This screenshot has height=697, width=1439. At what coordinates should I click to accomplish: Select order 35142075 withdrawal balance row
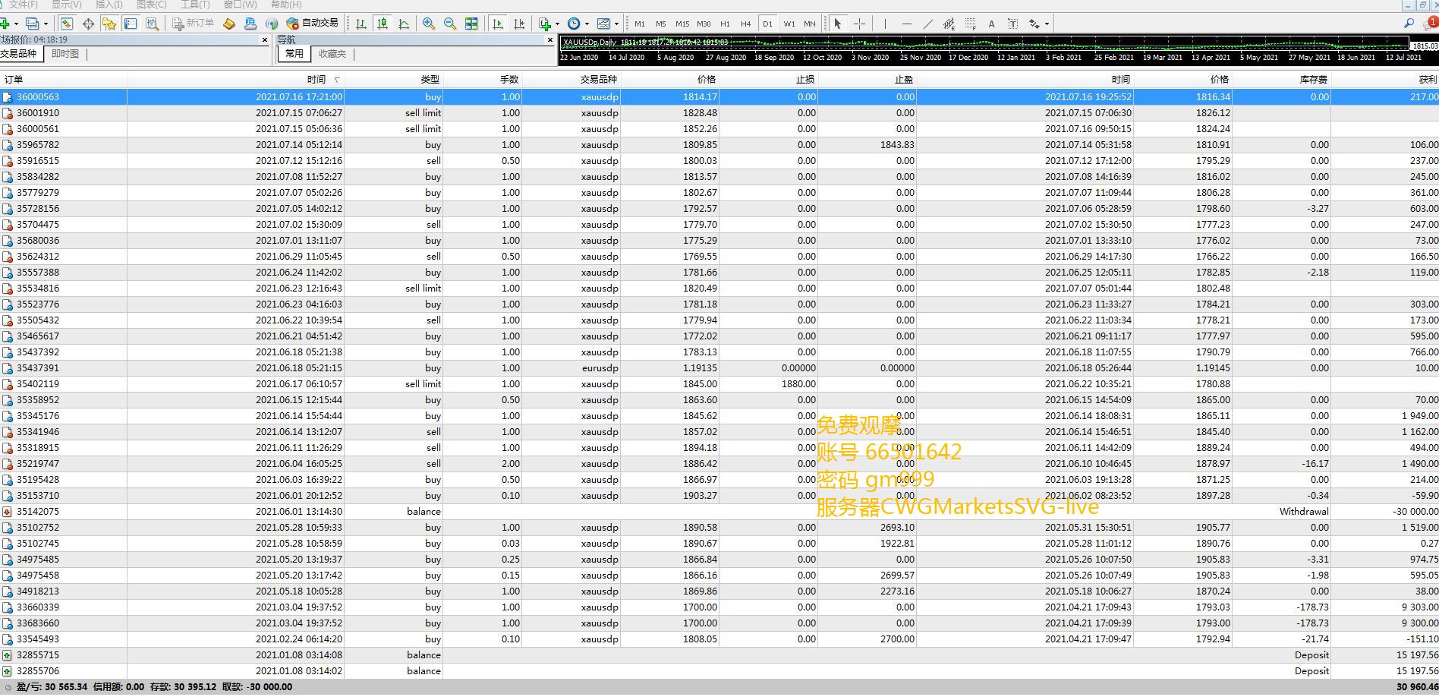[x=719, y=511]
